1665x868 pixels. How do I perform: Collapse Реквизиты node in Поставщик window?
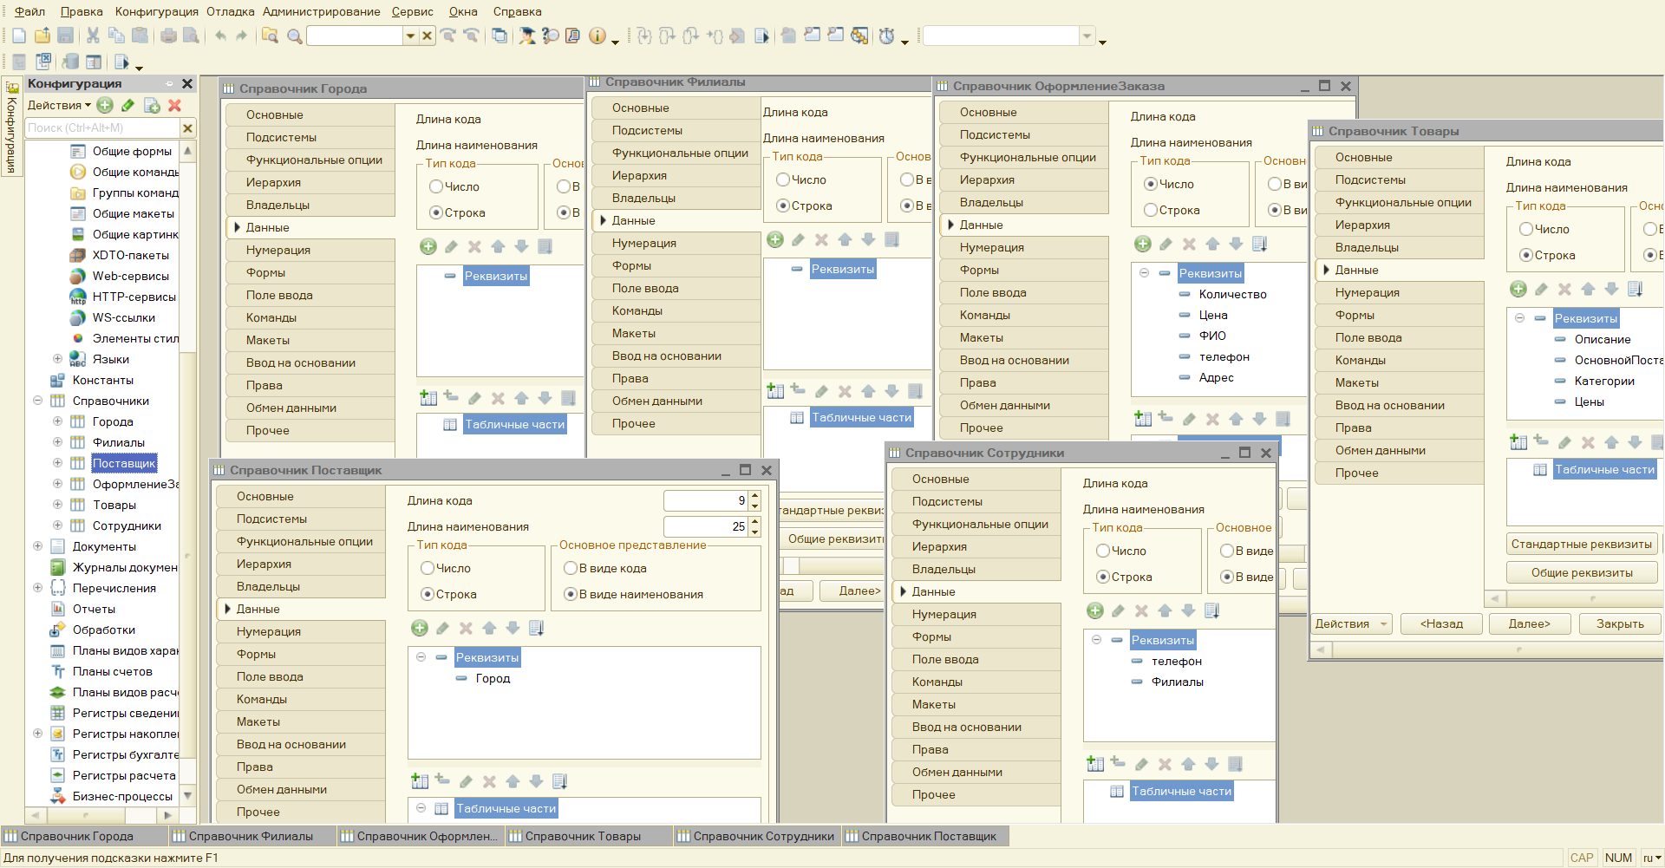click(x=421, y=657)
